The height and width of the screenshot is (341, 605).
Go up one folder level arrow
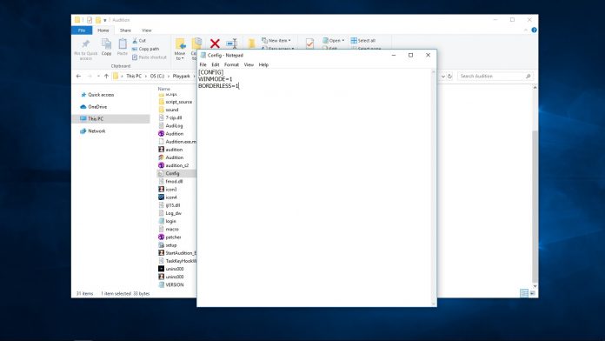(x=107, y=76)
